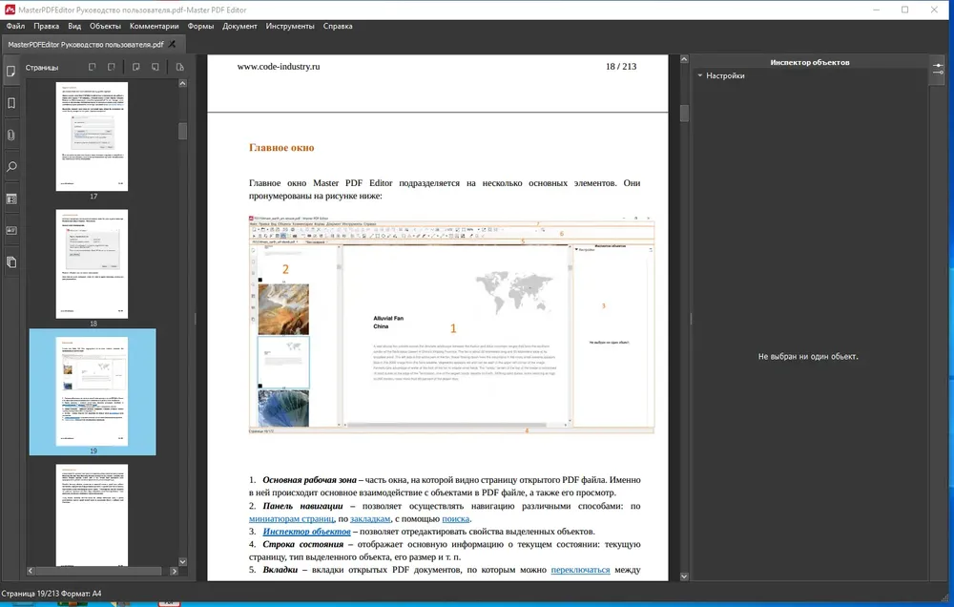
Task: Open the Attachments paperclip sidebar icon
Action: coord(10,135)
